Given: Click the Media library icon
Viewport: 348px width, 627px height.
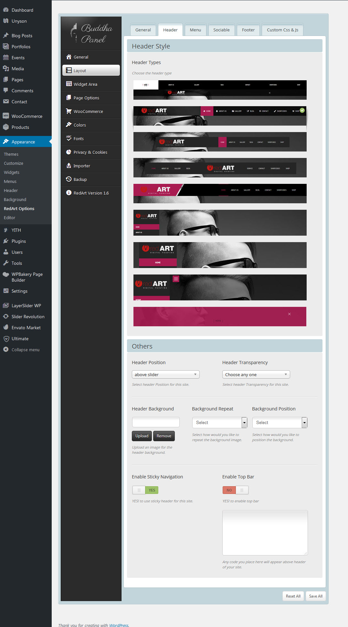Looking at the screenshot, I should click(6, 68).
